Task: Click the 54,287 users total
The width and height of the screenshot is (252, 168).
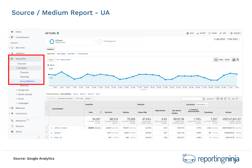Action: click(x=96, y=119)
